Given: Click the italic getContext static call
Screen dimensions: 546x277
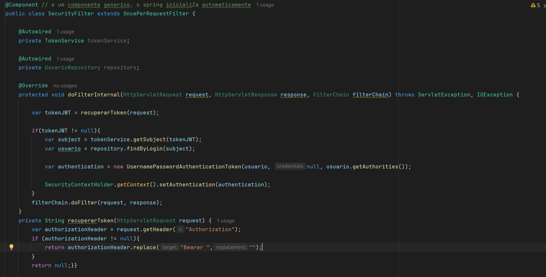Looking at the screenshot, I should [133, 185].
